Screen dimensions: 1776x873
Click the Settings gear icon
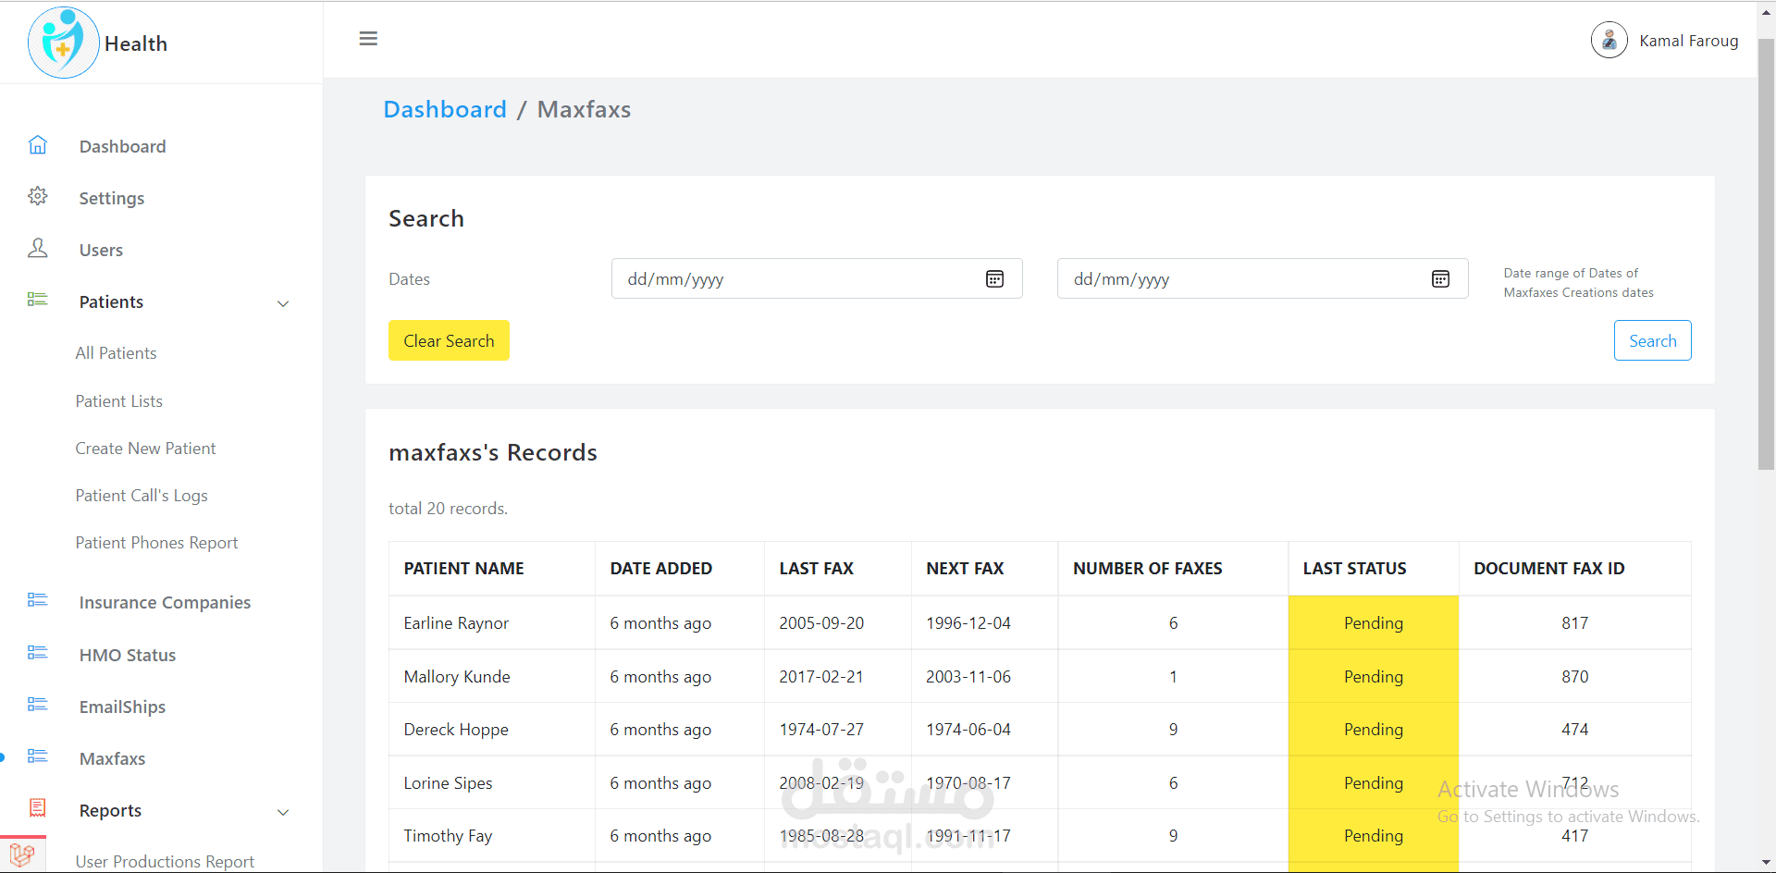pos(38,196)
